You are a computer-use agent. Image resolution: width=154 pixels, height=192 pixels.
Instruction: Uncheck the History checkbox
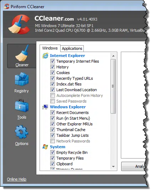(52, 67)
